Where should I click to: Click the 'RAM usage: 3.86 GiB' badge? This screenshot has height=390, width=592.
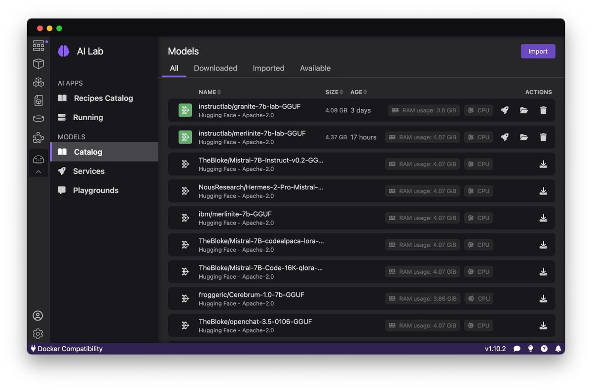click(423, 298)
